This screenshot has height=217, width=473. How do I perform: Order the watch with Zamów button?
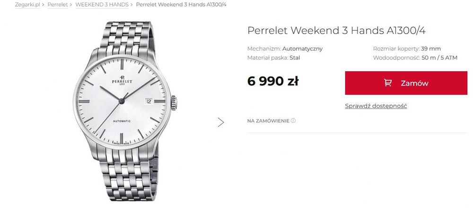click(406, 83)
